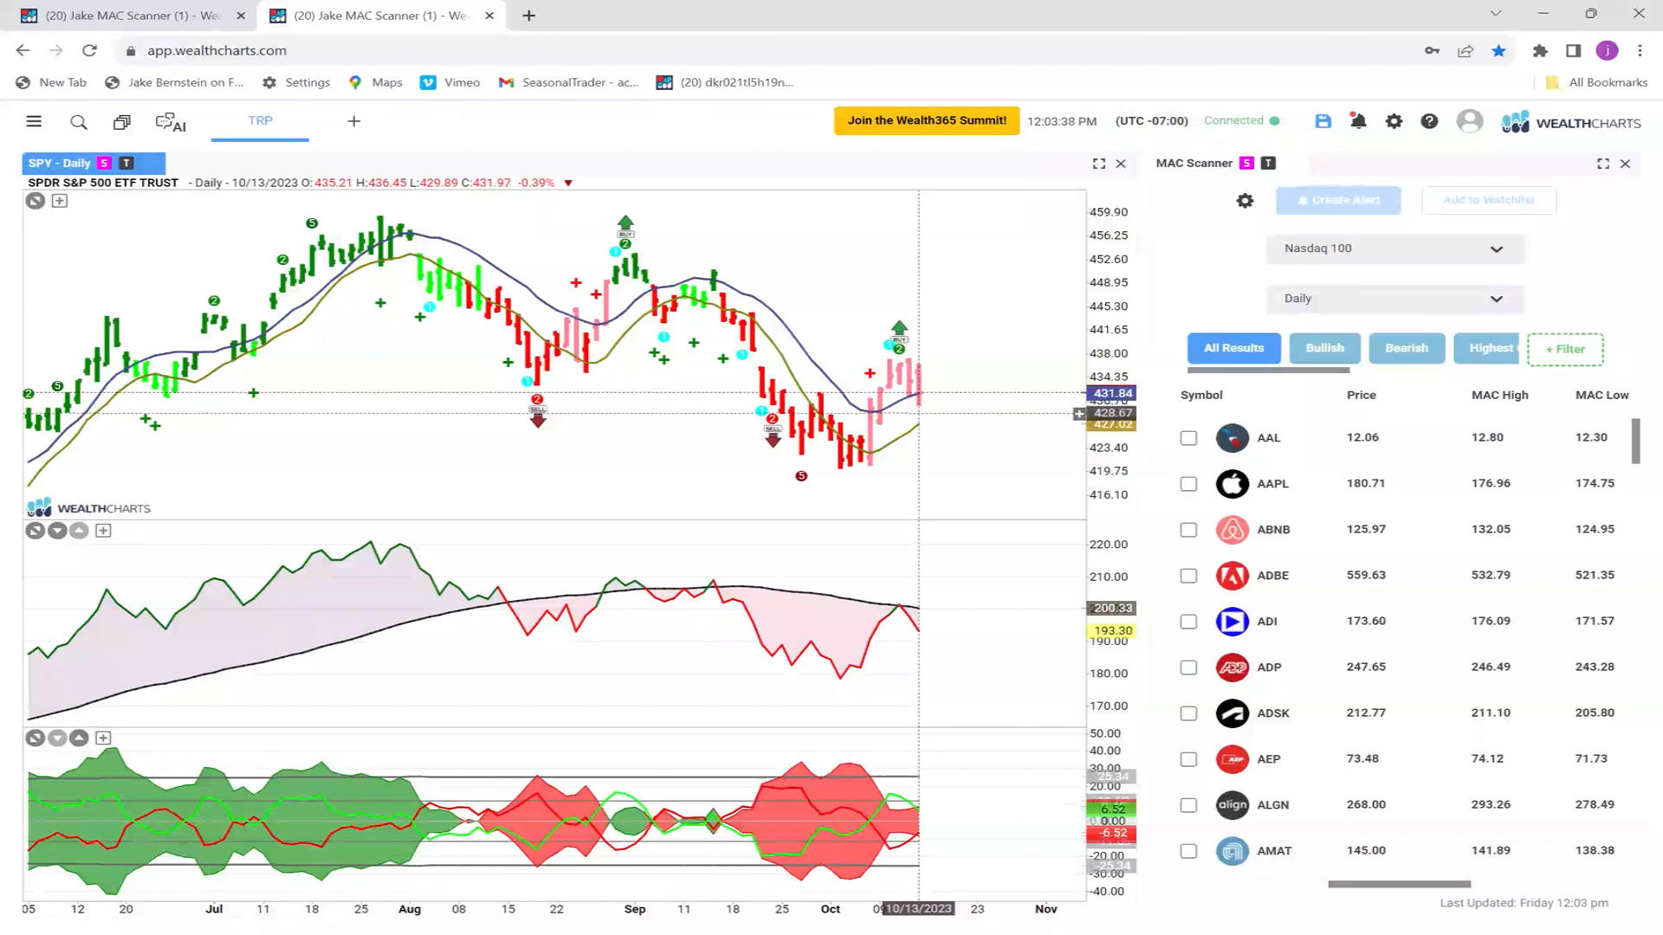Image resolution: width=1663 pixels, height=935 pixels.
Task: Show Bearish results tab
Action: coord(1407,348)
